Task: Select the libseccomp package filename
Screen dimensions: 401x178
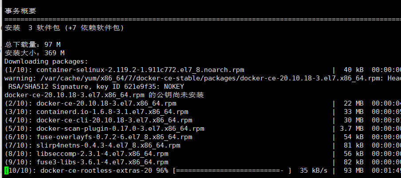Action: coord(102,154)
